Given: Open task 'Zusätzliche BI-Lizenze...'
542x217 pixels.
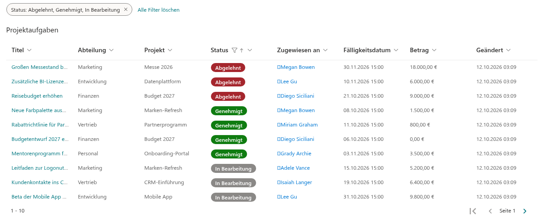Looking at the screenshot, I should point(39,81).
